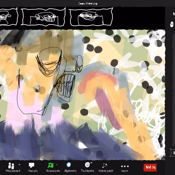The width and height of the screenshot is (175, 175).
Task: Click the sketched face in main video
Action: click(49, 61)
